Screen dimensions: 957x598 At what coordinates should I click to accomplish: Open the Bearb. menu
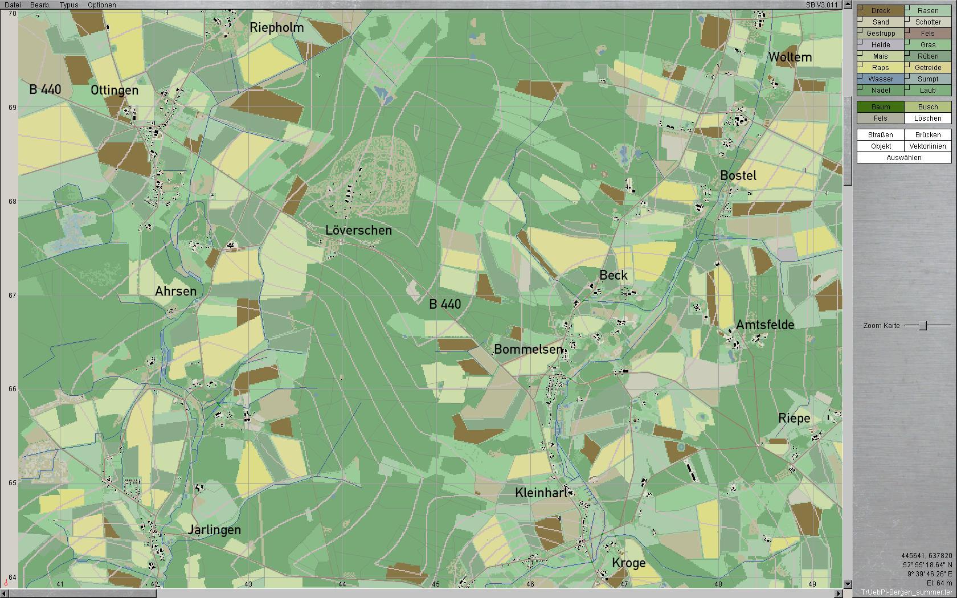point(40,5)
